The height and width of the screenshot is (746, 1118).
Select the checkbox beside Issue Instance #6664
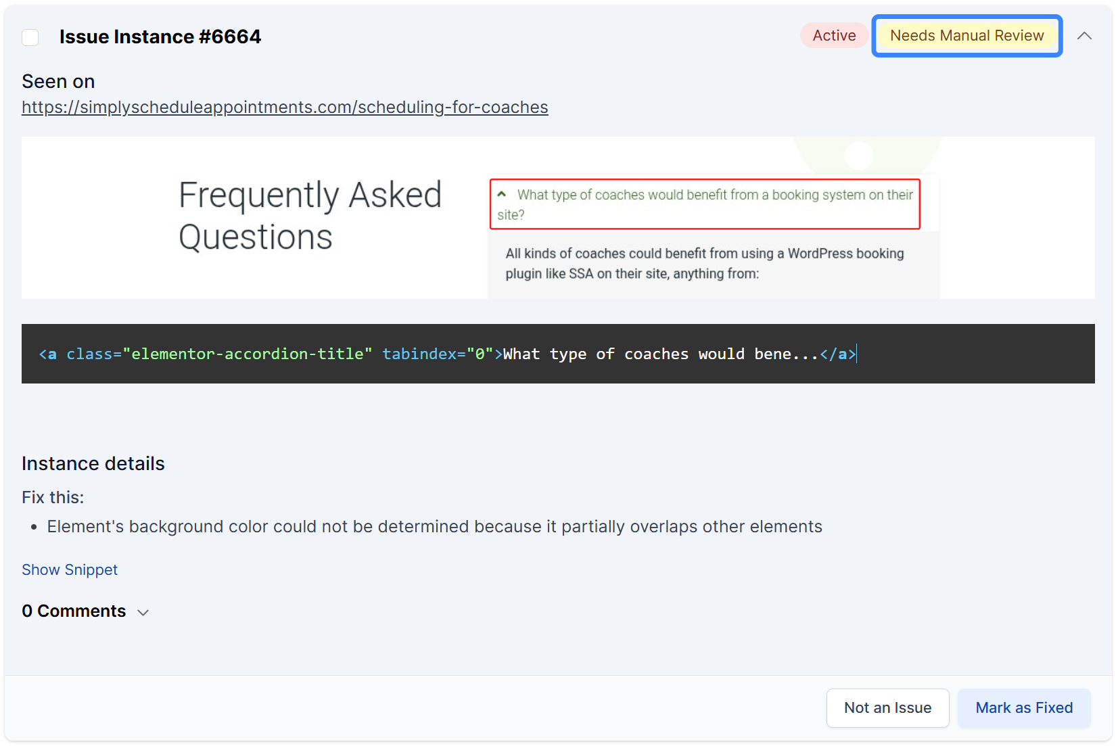coord(30,37)
